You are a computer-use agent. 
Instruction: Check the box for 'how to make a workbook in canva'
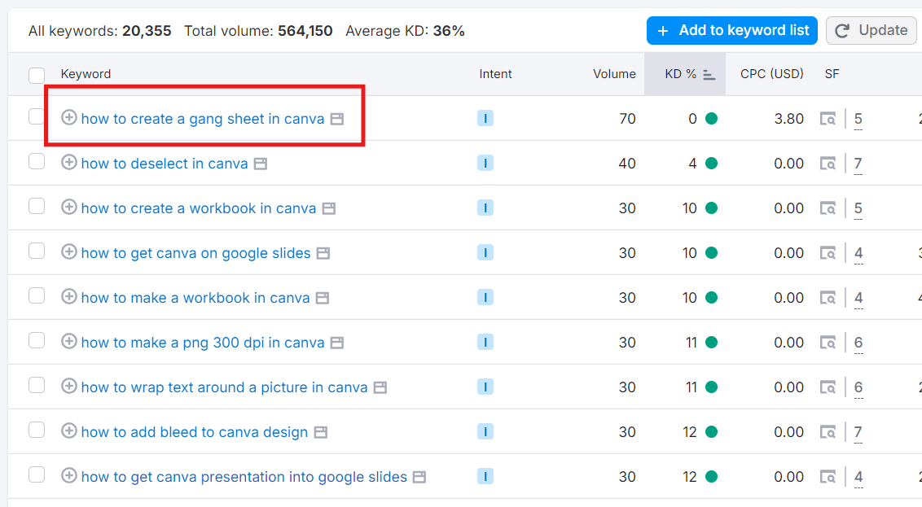coord(37,295)
